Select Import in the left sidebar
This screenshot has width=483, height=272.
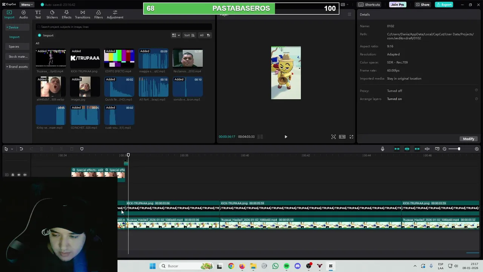click(14, 37)
